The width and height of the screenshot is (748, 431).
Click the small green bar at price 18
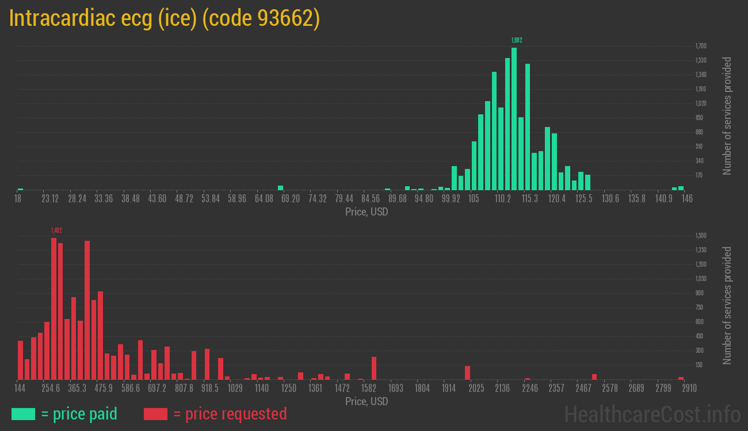click(x=20, y=189)
